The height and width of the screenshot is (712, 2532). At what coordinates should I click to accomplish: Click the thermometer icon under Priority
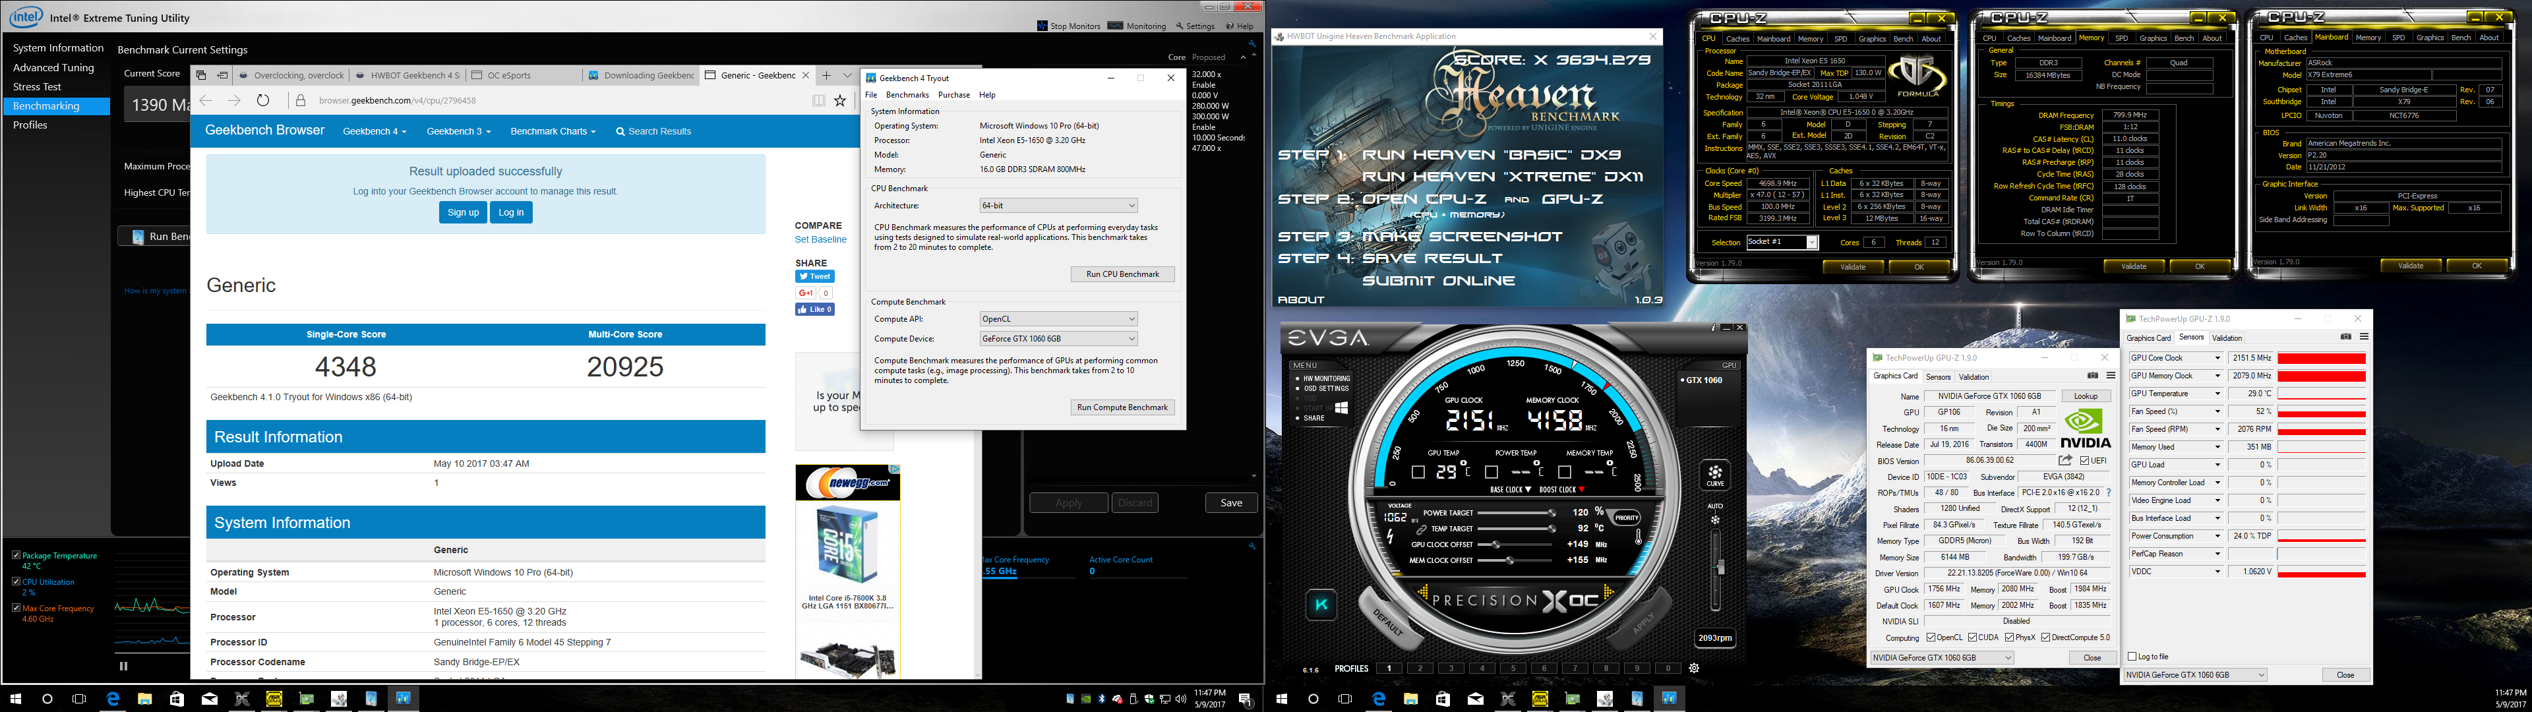click(1639, 537)
